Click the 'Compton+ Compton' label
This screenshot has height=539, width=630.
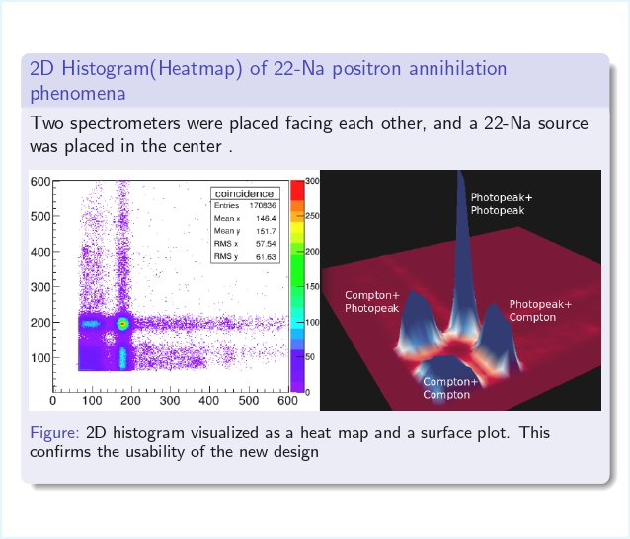pos(450,388)
